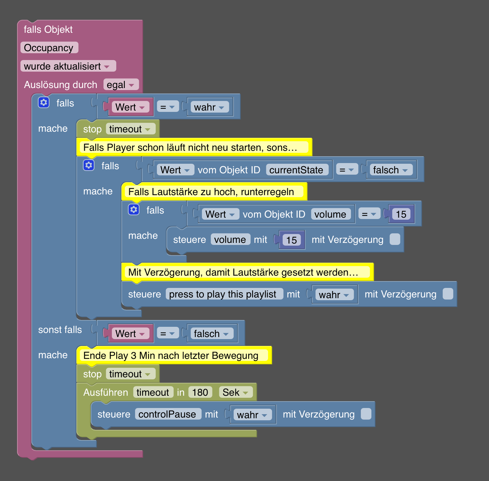Open timeout dropdown in top stop block
This screenshot has width=489, height=481.
[x=131, y=129]
